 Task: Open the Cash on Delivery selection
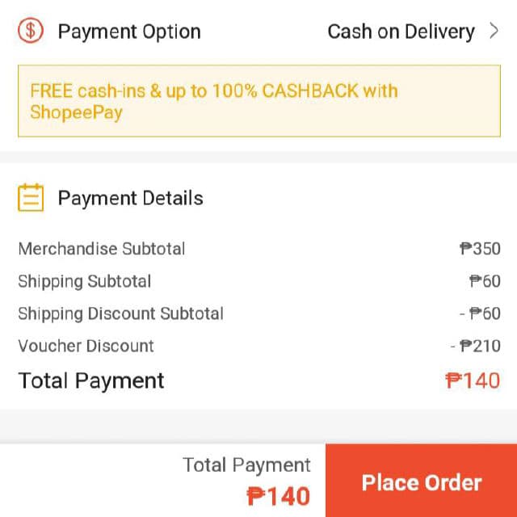tap(401, 32)
